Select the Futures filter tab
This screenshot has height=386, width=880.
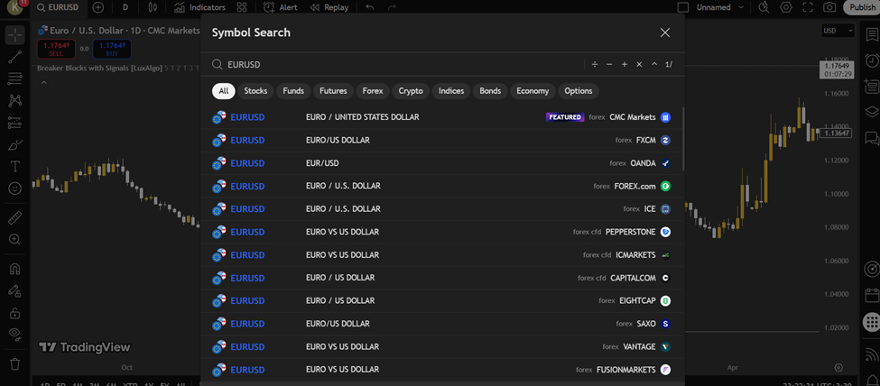[333, 91]
